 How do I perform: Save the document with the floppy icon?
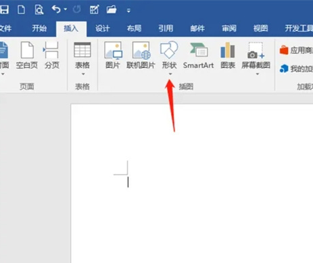coord(4,9)
